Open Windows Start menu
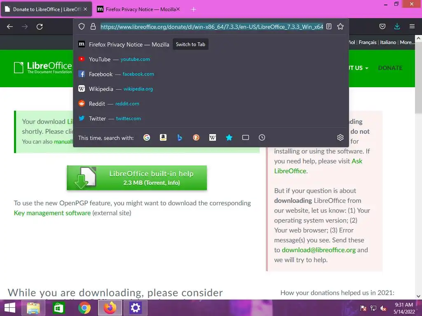This screenshot has height=316, width=422. tap(10, 308)
